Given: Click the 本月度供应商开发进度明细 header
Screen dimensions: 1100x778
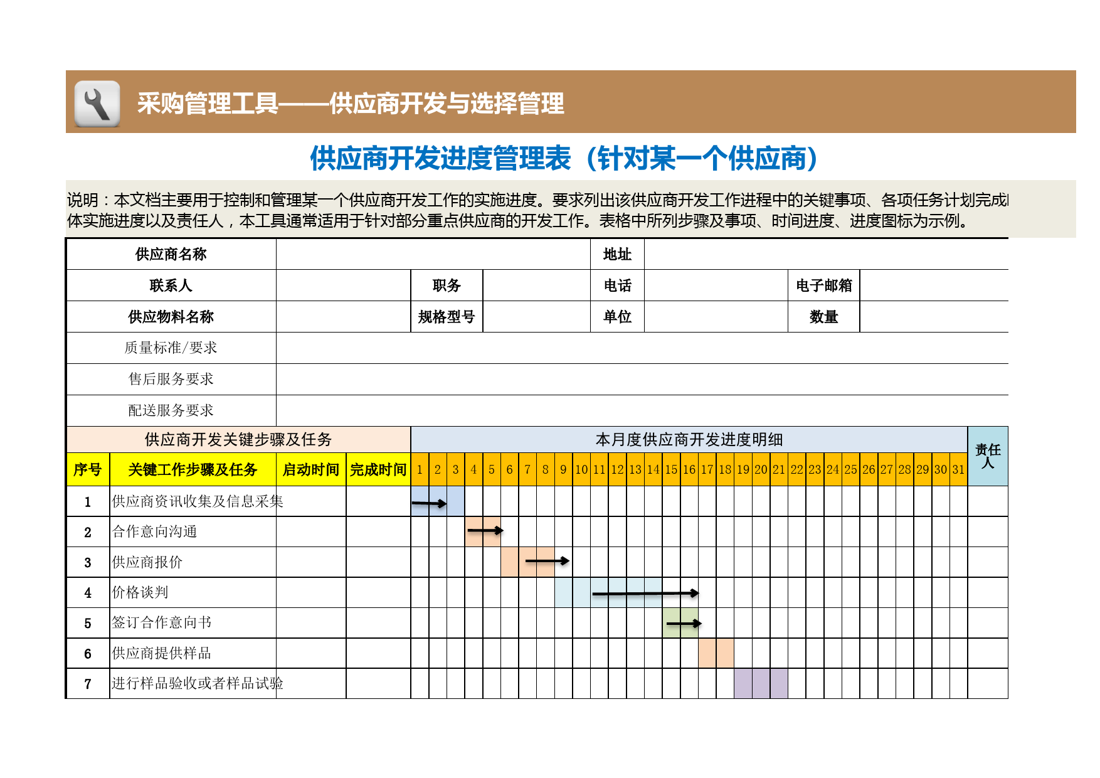Looking at the screenshot, I should [x=689, y=439].
